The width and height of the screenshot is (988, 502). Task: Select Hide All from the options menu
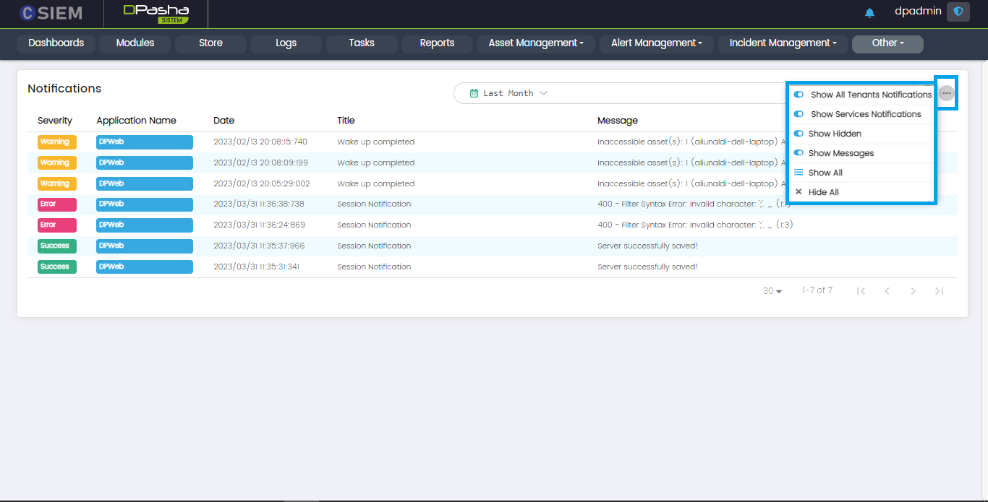pos(823,192)
